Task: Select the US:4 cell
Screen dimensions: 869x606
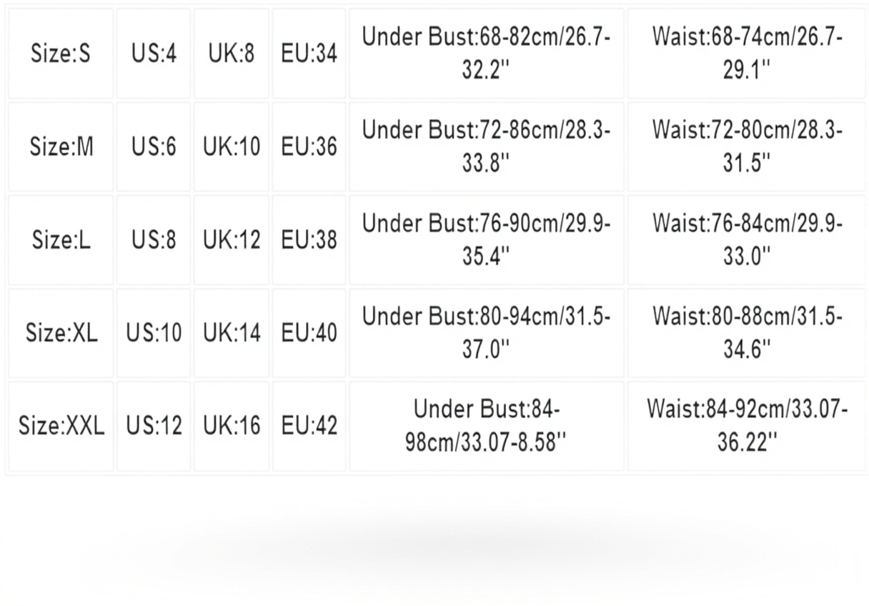Action: pyautogui.click(x=154, y=54)
